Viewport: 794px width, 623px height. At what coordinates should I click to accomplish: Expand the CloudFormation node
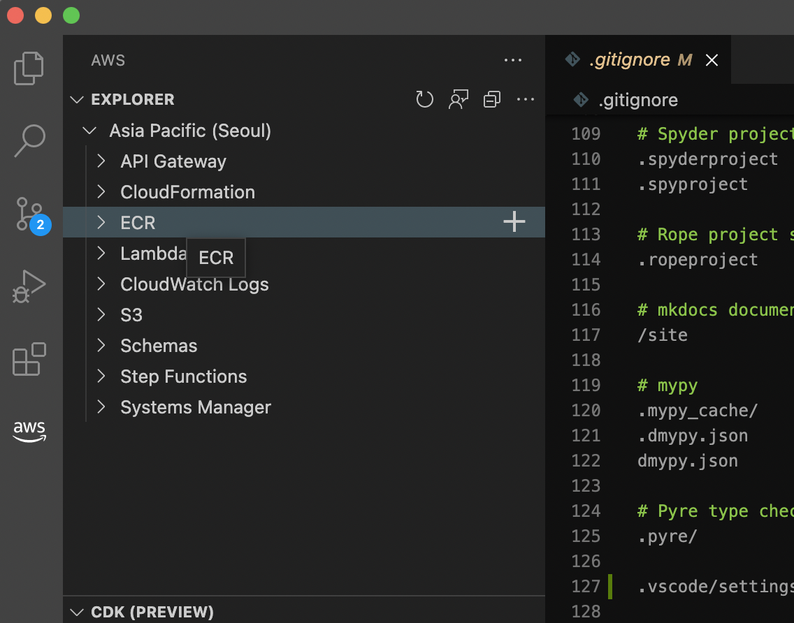(x=101, y=191)
